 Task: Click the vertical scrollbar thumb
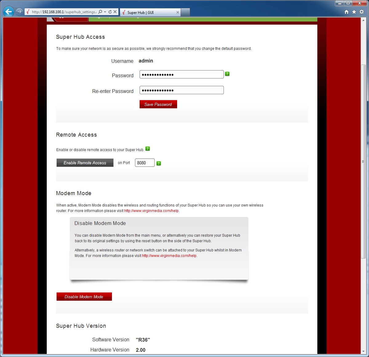[363, 161]
